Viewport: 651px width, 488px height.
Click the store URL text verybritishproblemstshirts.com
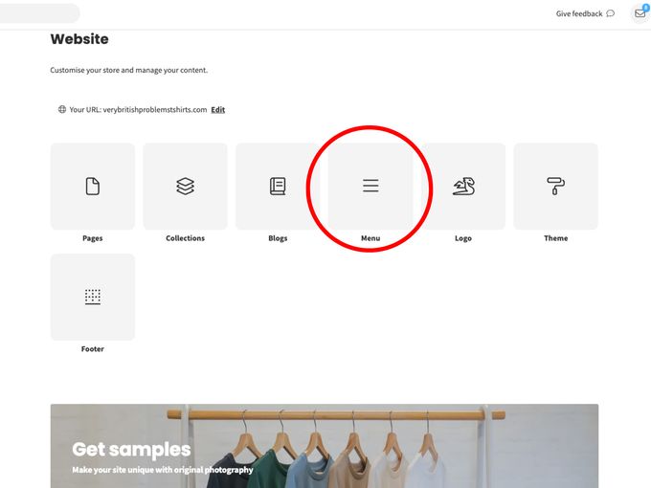[x=155, y=109]
